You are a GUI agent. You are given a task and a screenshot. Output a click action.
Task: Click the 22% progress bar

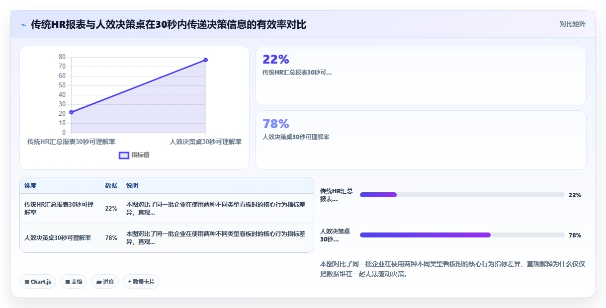pyautogui.click(x=462, y=195)
